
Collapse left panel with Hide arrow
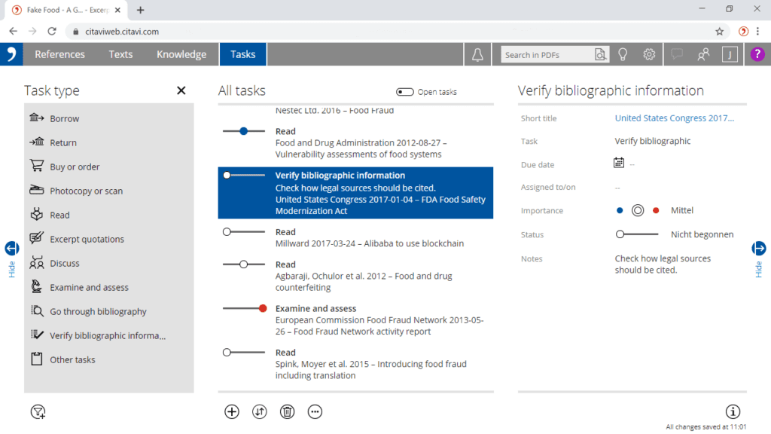coord(11,249)
